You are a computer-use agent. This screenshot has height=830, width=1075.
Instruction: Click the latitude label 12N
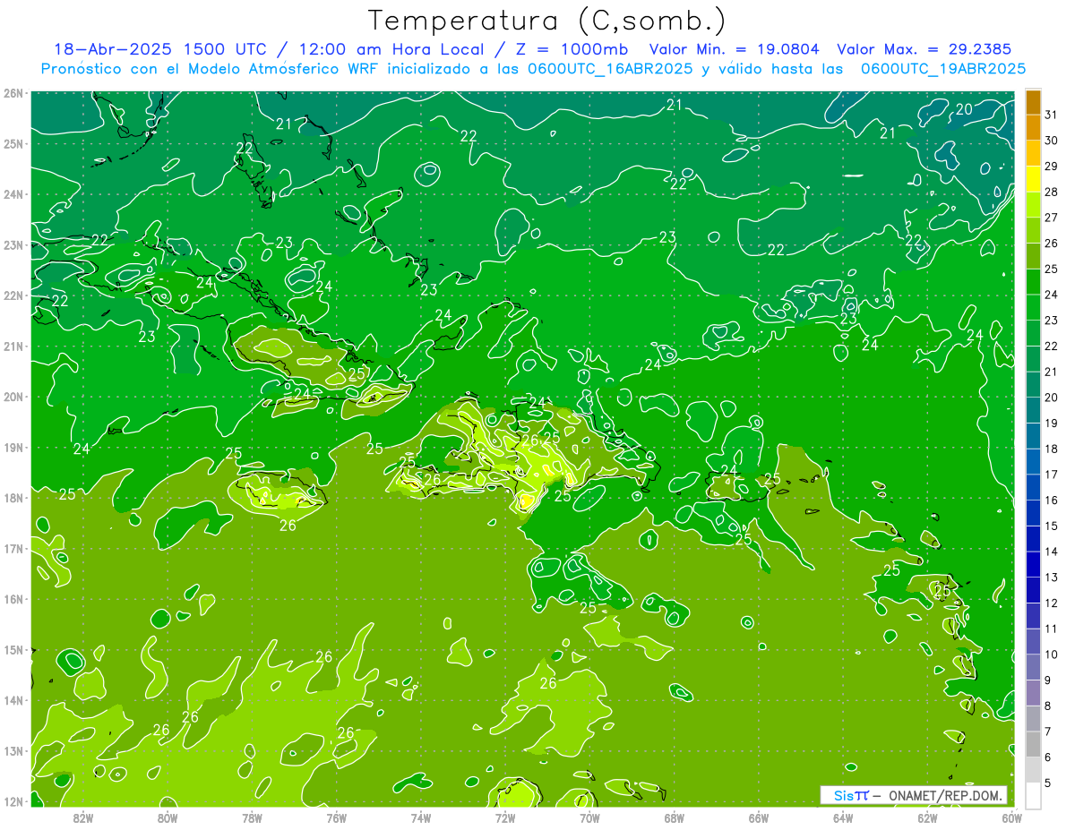tap(13, 801)
